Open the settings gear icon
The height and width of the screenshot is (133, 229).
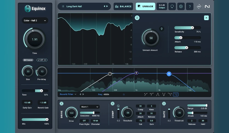pyautogui.click(x=181, y=6)
